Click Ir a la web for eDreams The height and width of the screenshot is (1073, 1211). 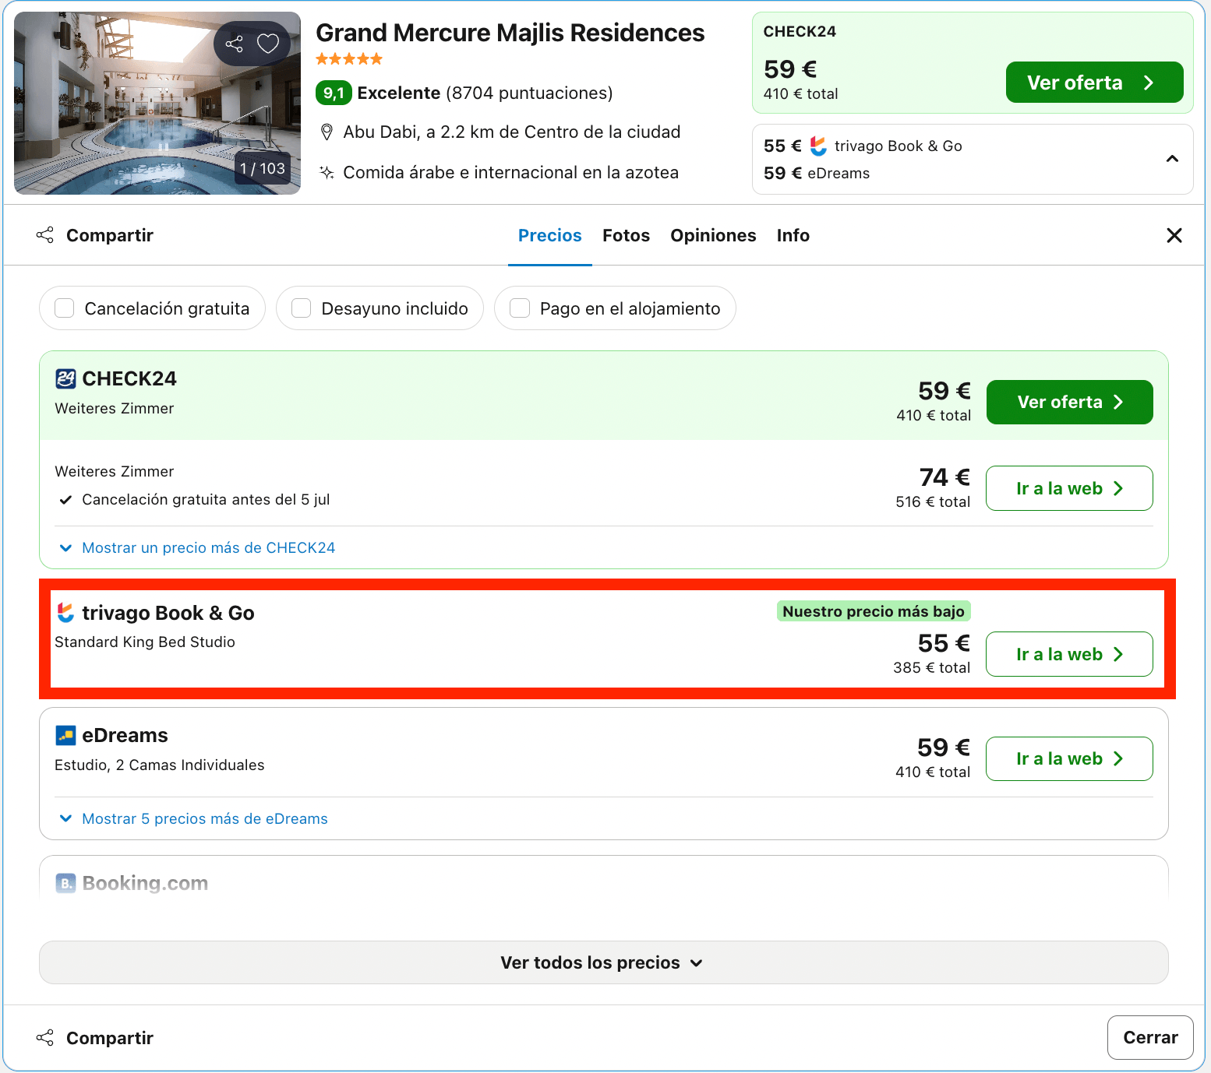1069,758
